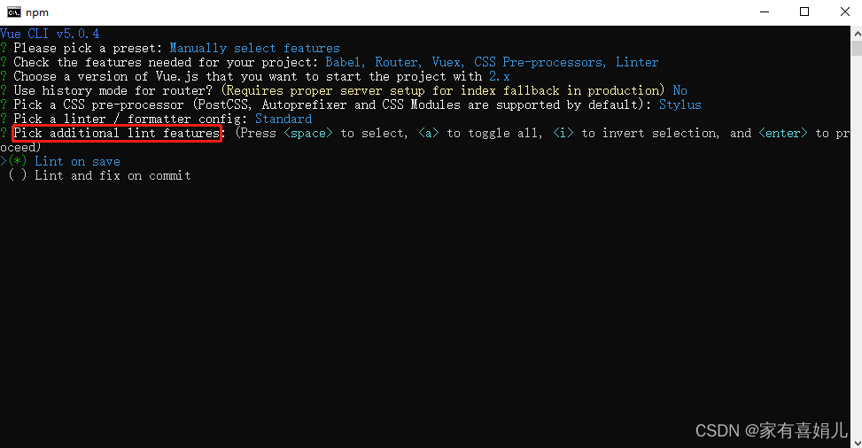Viewport: 862px width, 448px height.
Task: Click the cmd icon in the title bar
Action: tap(14, 12)
